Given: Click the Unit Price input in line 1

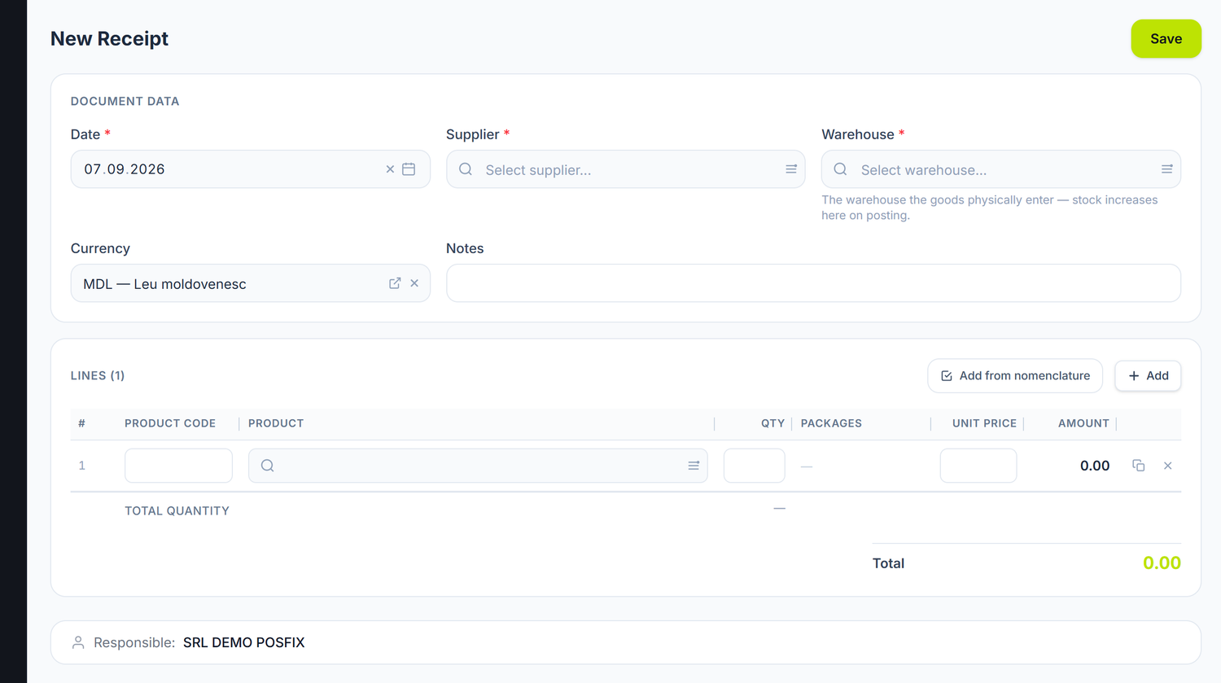Looking at the screenshot, I should point(978,466).
